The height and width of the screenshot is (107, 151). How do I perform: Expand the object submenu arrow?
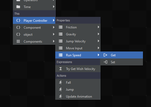point(54,34)
